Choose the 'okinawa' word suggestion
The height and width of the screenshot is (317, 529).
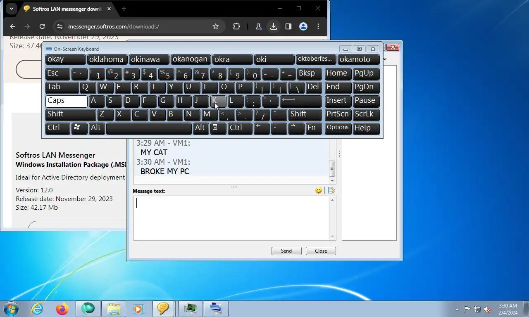pyautogui.click(x=149, y=60)
